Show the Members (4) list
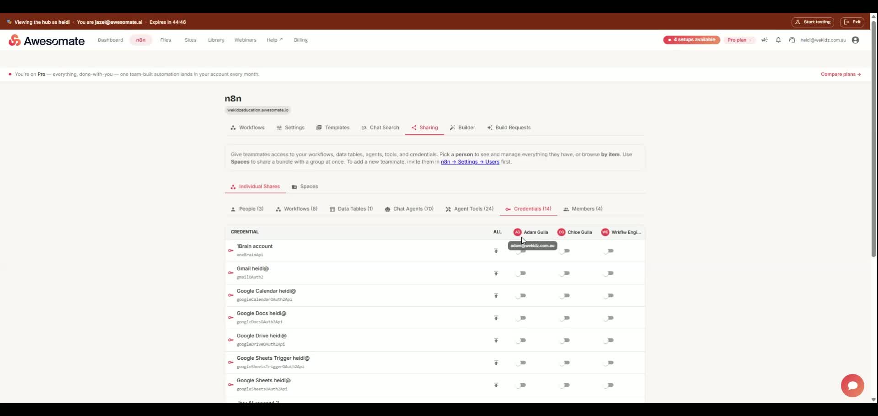The image size is (878, 416). (583, 209)
